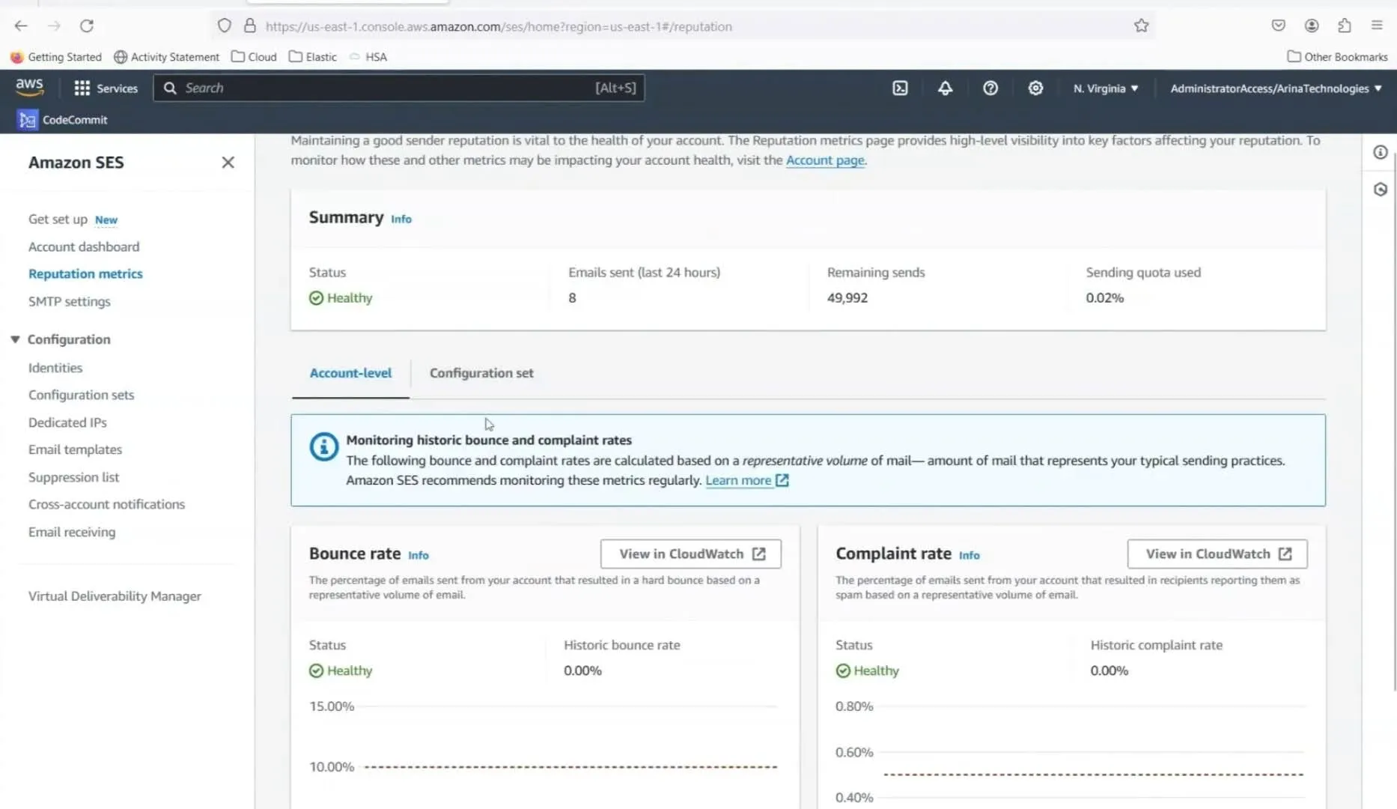
Task: Click the AWS logo home icon
Action: [x=29, y=87]
